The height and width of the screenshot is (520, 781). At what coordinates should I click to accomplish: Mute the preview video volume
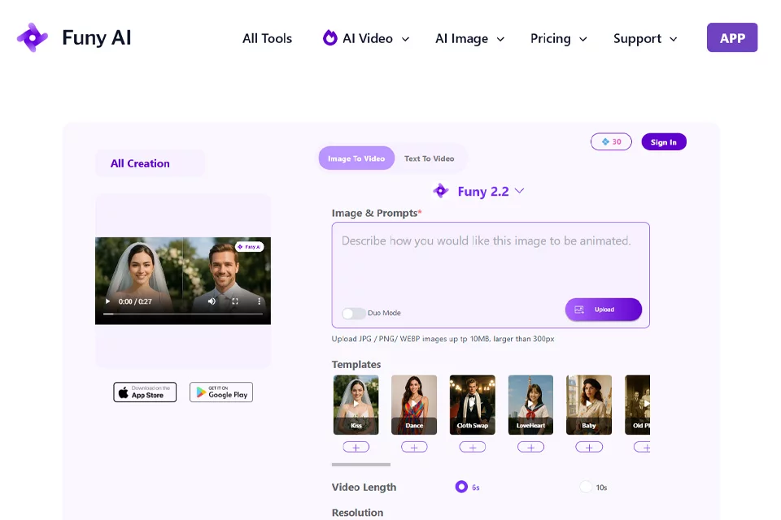click(212, 301)
